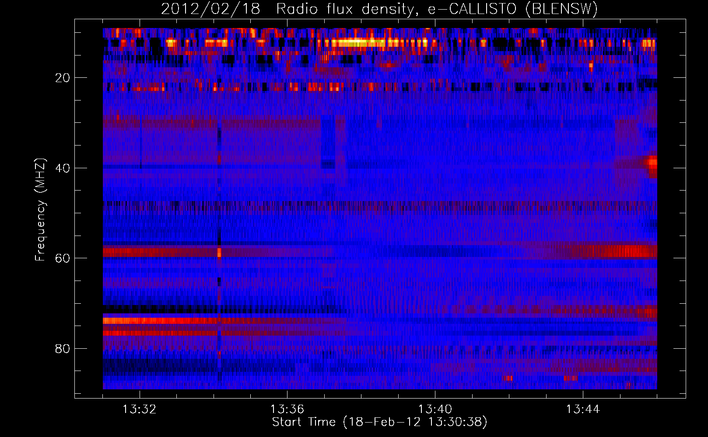708x437 pixels.
Task: Click the 80 frequency tick label
Action: click(x=63, y=349)
